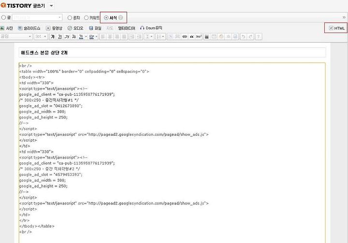Click the line google_ad_slot = "4579453393"
Screen dimensions: 348x243
tap(51, 175)
